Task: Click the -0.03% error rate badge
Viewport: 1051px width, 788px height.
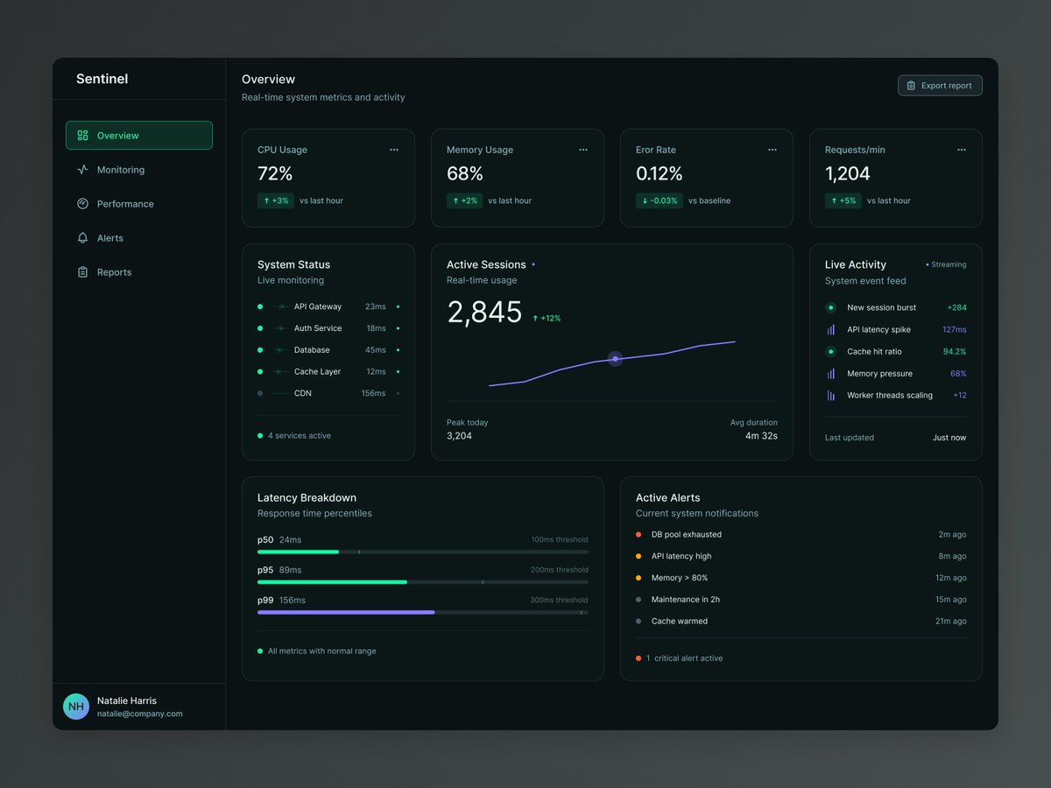Action: pos(660,201)
